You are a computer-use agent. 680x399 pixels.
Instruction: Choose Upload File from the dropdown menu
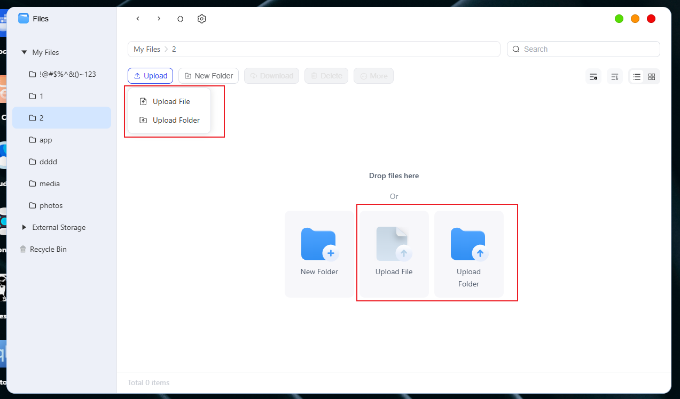point(169,101)
